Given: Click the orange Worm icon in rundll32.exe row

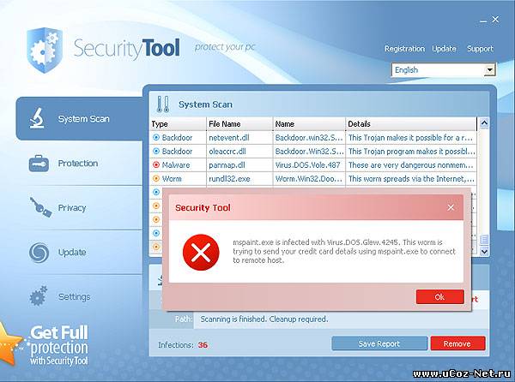Looking at the screenshot, I should pos(156,178).
